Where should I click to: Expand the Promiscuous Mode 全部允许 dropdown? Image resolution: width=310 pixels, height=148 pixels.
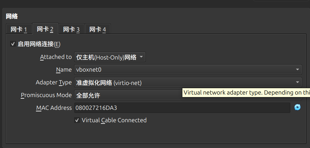tap(127, 95)
